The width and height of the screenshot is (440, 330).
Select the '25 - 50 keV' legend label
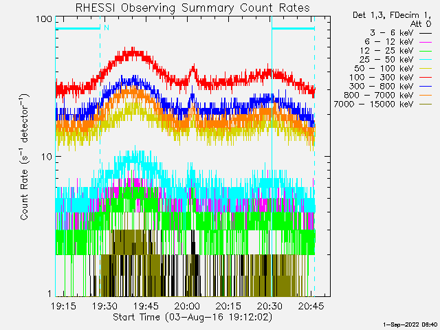pos(386,60)
